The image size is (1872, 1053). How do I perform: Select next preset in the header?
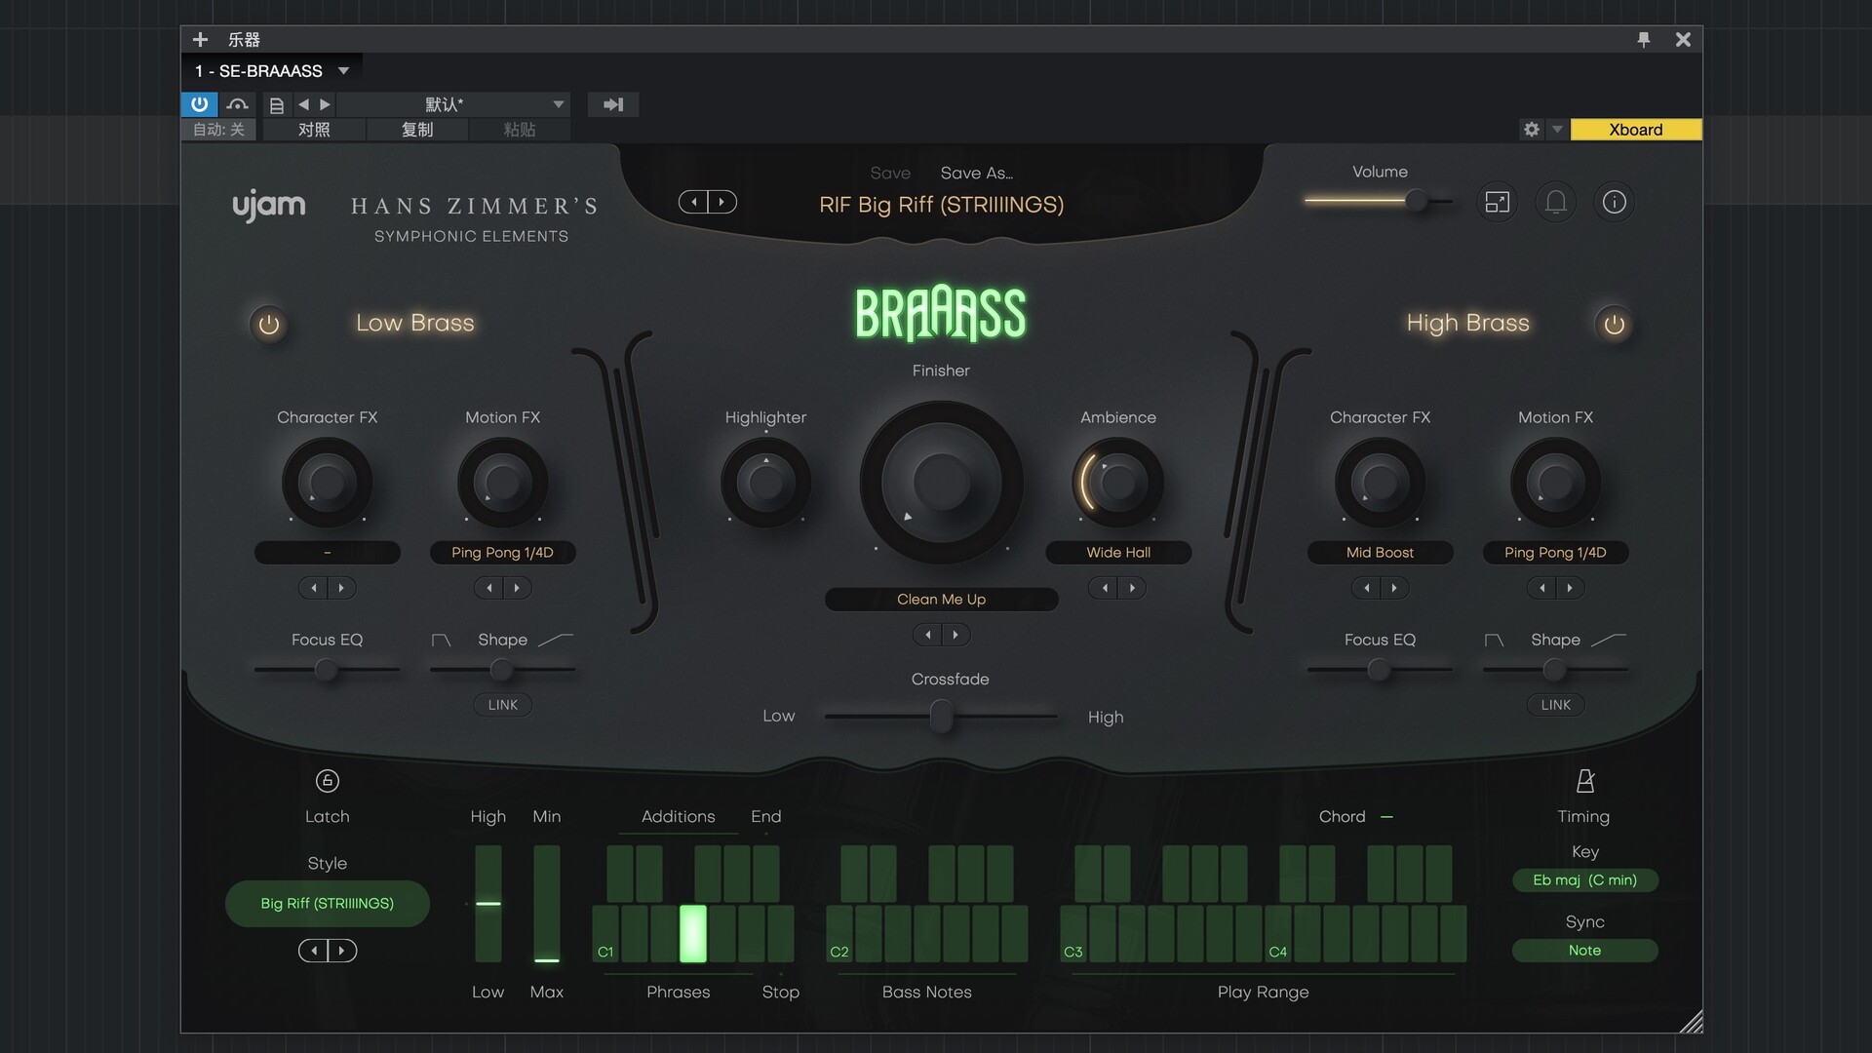[721, 202]
